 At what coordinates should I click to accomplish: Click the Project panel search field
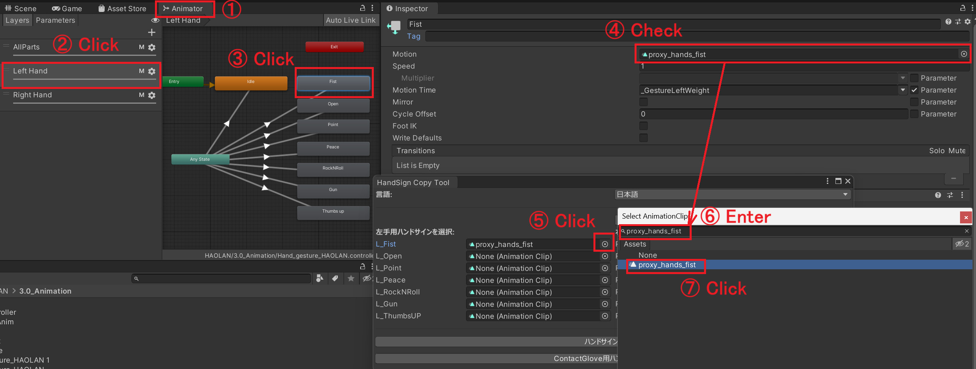(221, 278)
